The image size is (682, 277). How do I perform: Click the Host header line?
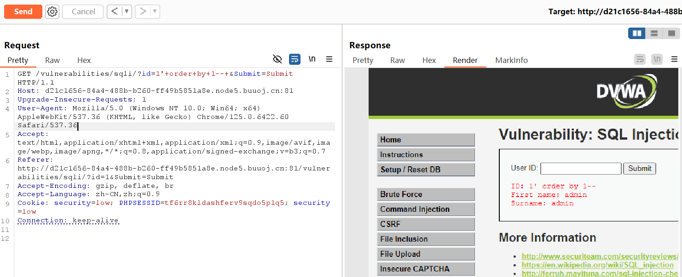pyautogui.click(x=155, y=90)
